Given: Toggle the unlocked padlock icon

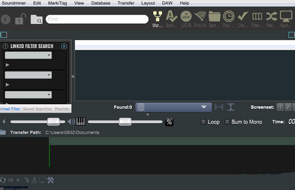Looking at the screenshot, I should click(20, 19).
